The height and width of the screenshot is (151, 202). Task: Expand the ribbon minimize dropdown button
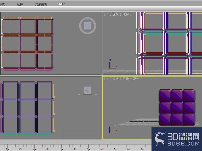click(62, 4)
